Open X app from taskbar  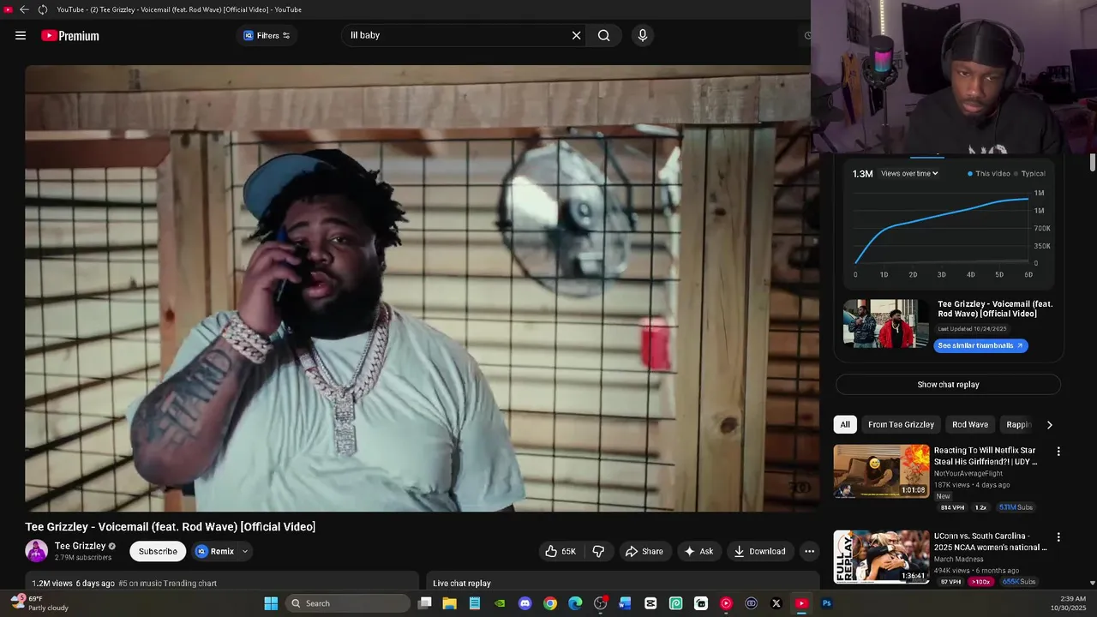[x=776, y=603]
